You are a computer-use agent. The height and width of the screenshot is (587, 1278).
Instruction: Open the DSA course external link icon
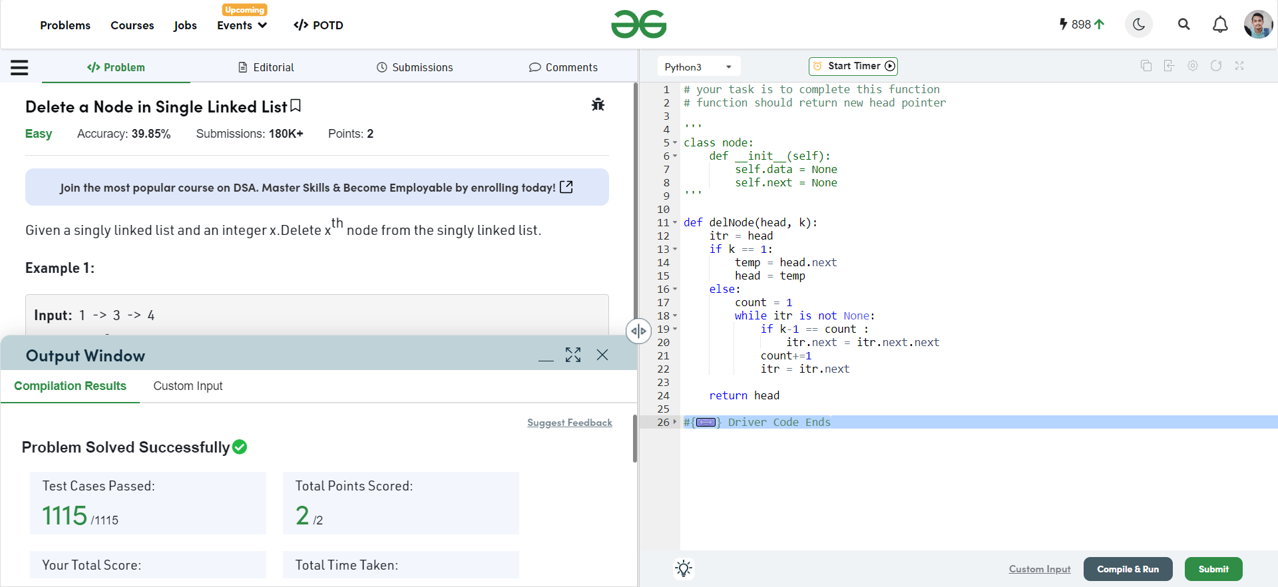pos(566,187)
